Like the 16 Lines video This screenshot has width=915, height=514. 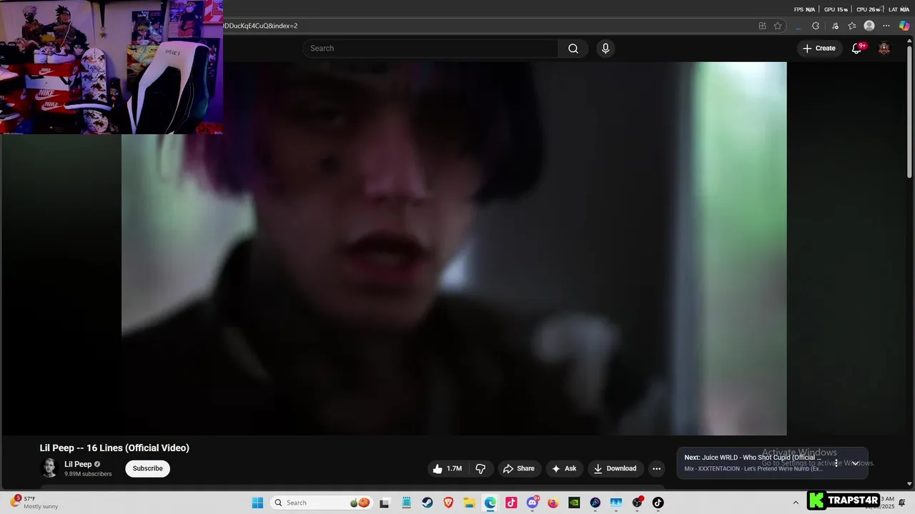point(449,468)
